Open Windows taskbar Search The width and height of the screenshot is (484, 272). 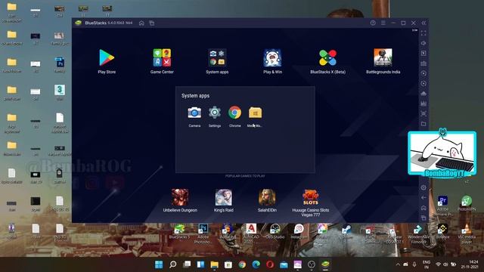[x=173, y=264]
